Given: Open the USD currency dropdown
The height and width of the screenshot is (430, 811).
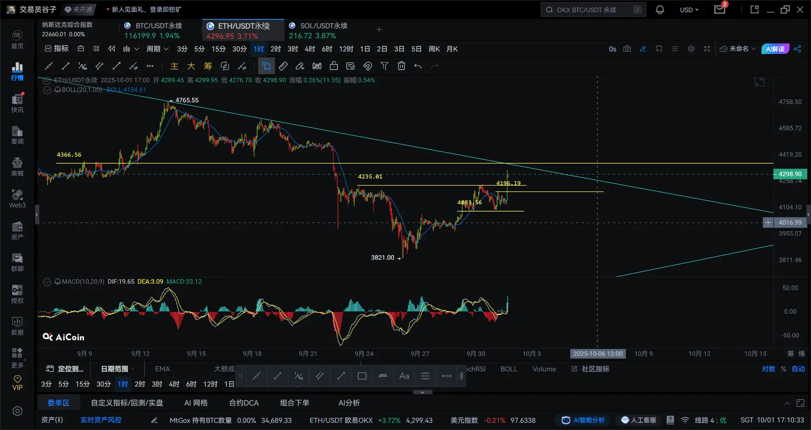Looking at the screenshot, I should [689, 10].
